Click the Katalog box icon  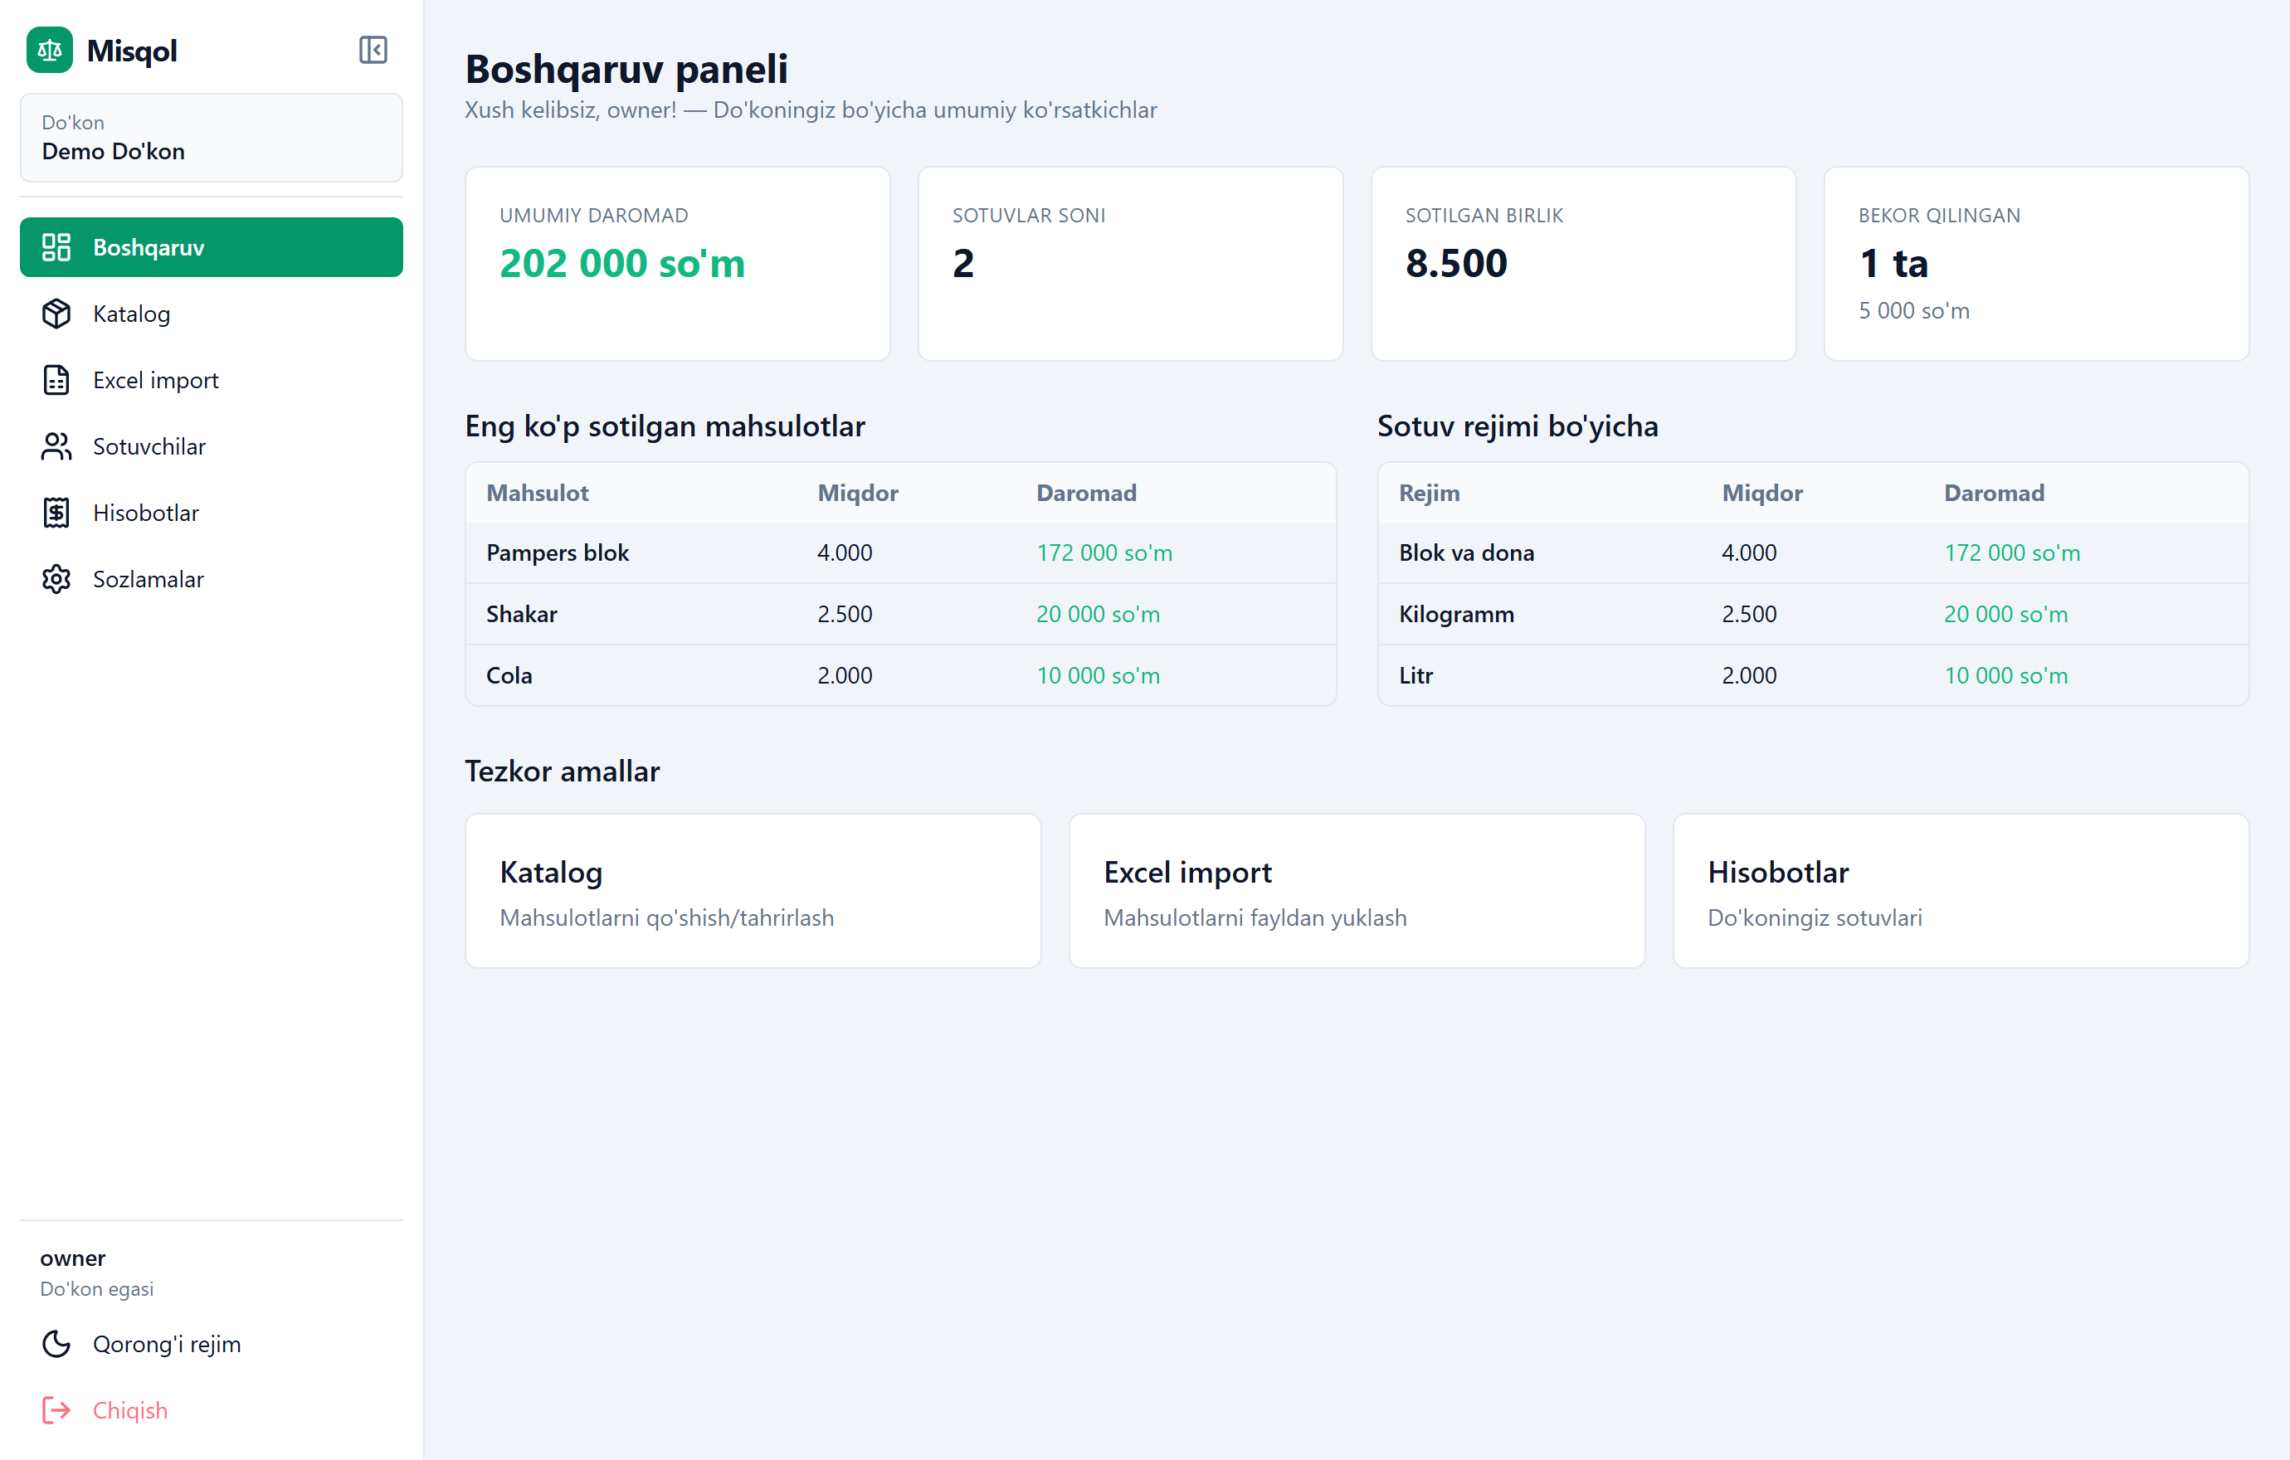coord(56,314)
